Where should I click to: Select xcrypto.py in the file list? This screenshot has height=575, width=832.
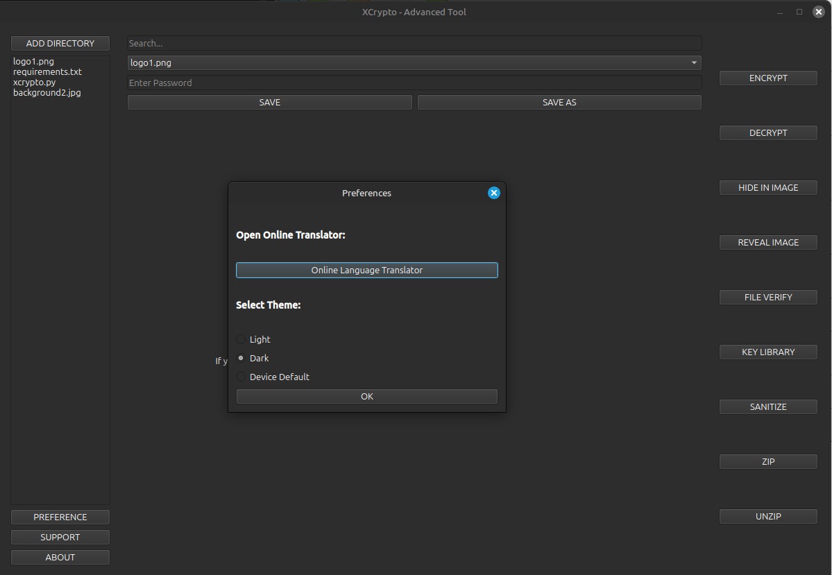(35, 83)
